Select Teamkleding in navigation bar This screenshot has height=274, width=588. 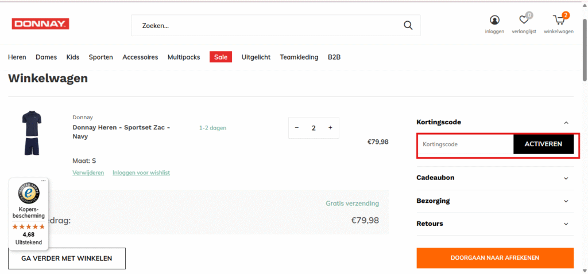[299, 57]
